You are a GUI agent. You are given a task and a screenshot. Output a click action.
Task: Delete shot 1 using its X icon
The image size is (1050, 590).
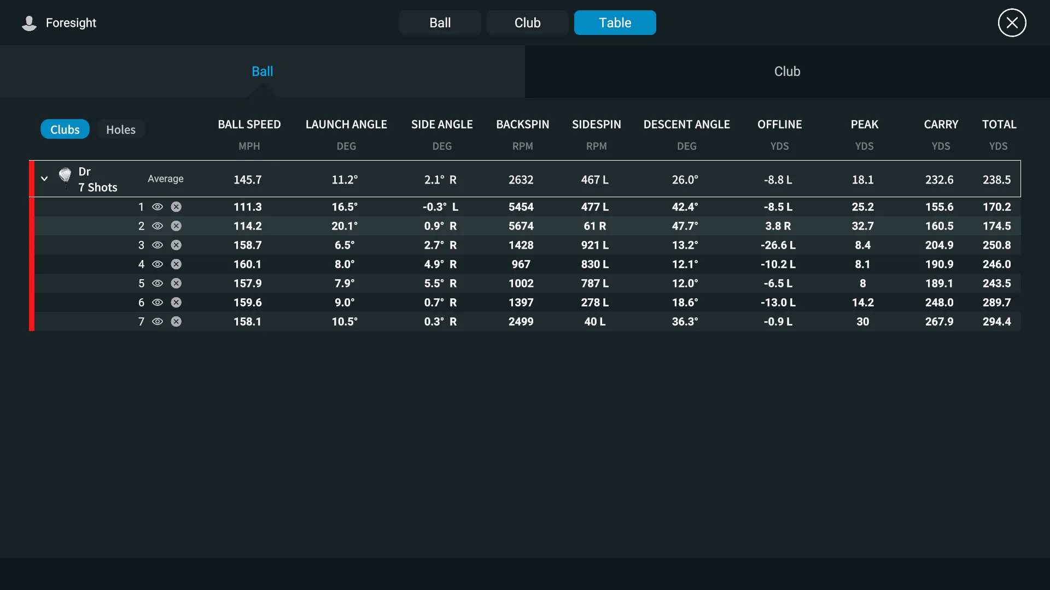[x=176, y=207]
